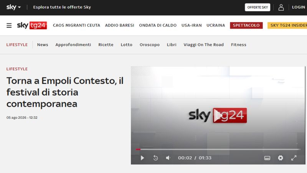Open USA-IRAN topic
307x173 pixels.
coord(191,25)
